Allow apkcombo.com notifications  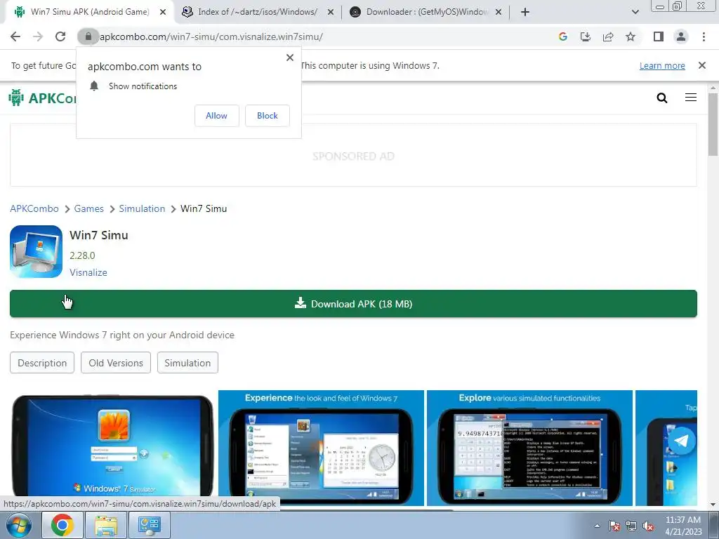pos(216,116)
